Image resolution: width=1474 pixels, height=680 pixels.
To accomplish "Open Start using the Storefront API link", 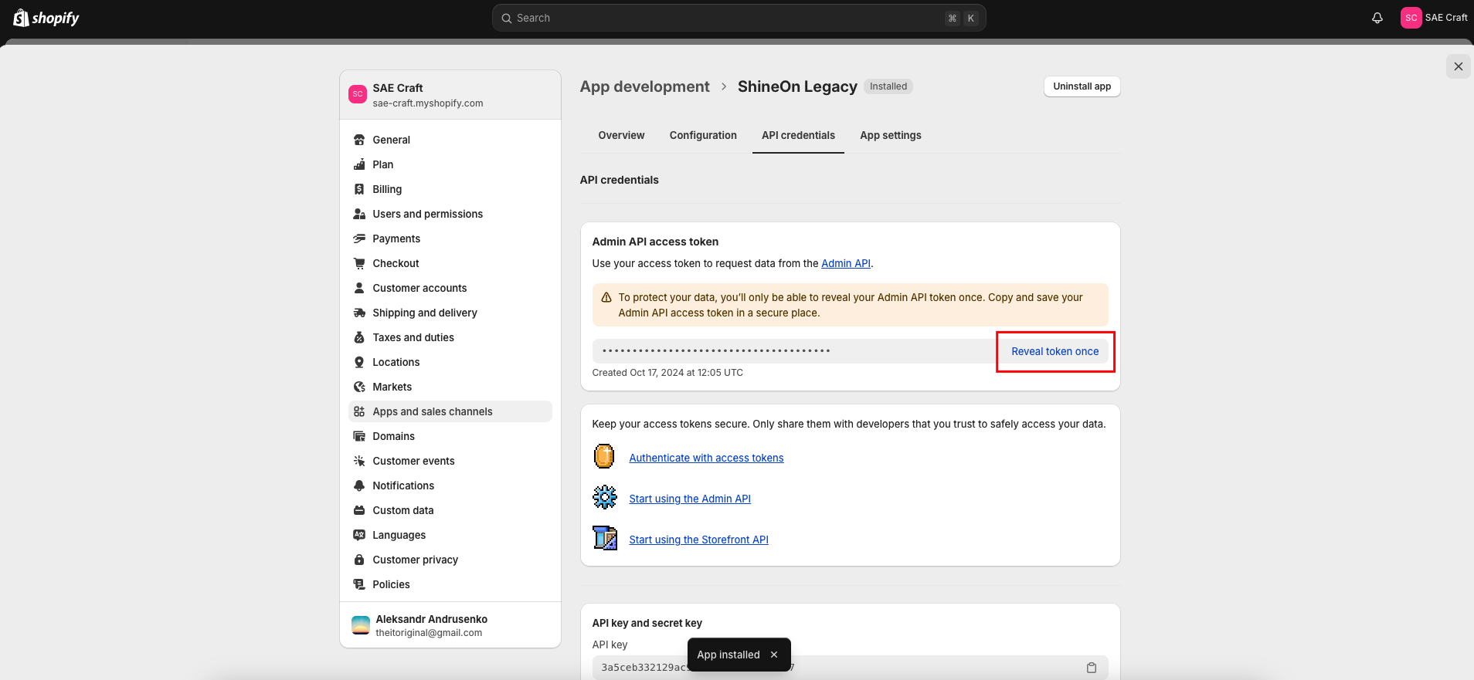I will (x=698, y=540).
